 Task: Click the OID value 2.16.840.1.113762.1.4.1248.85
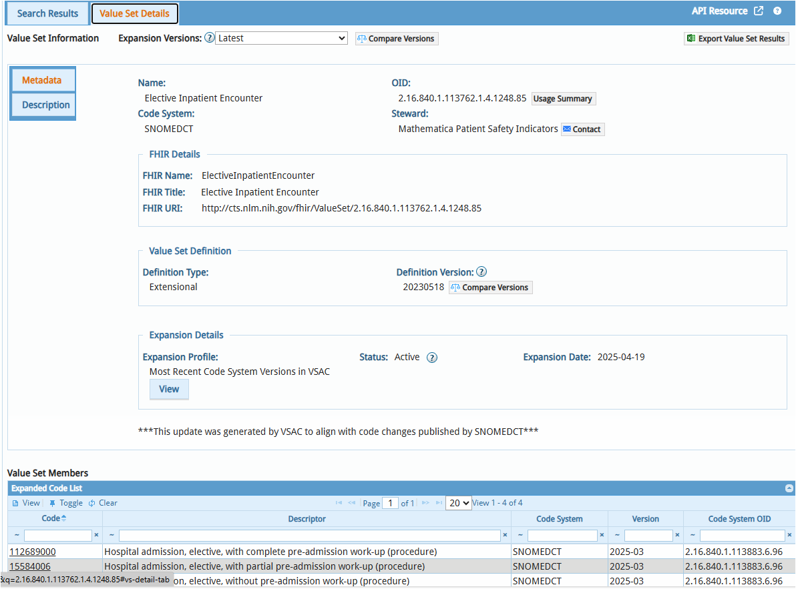click(x=462, y=98)
